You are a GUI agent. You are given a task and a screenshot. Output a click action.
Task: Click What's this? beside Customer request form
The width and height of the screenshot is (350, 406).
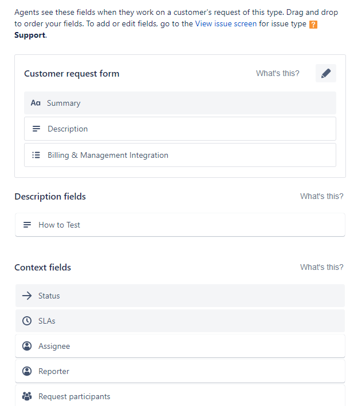point(277,73)
